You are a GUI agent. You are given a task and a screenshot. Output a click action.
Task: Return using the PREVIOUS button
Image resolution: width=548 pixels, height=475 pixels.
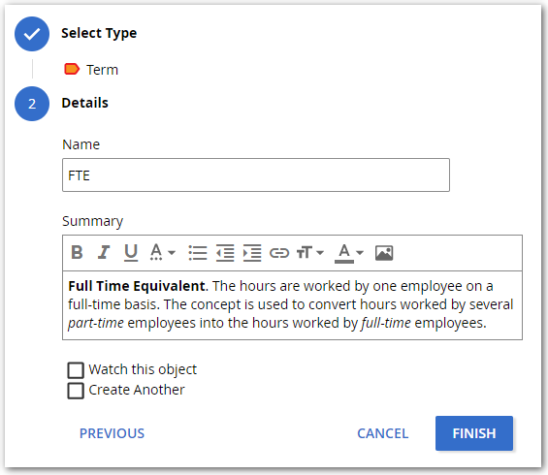coord(112,433)
